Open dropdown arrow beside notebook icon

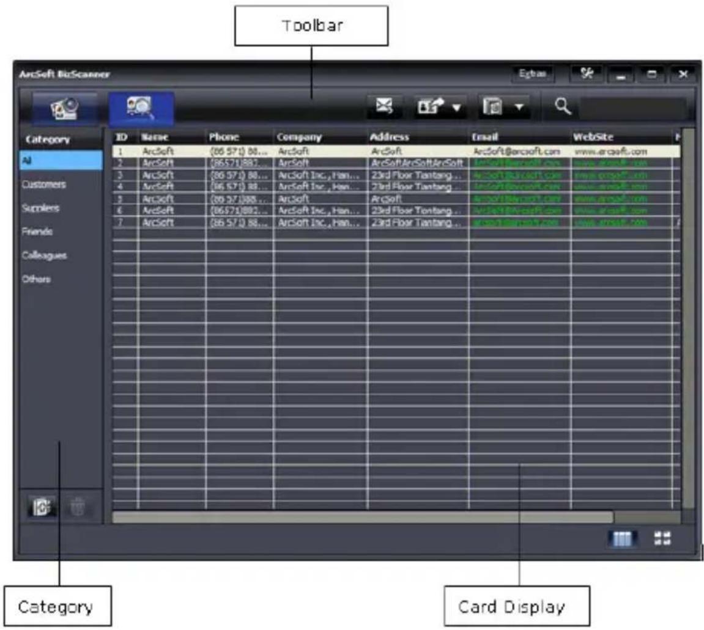519,107
